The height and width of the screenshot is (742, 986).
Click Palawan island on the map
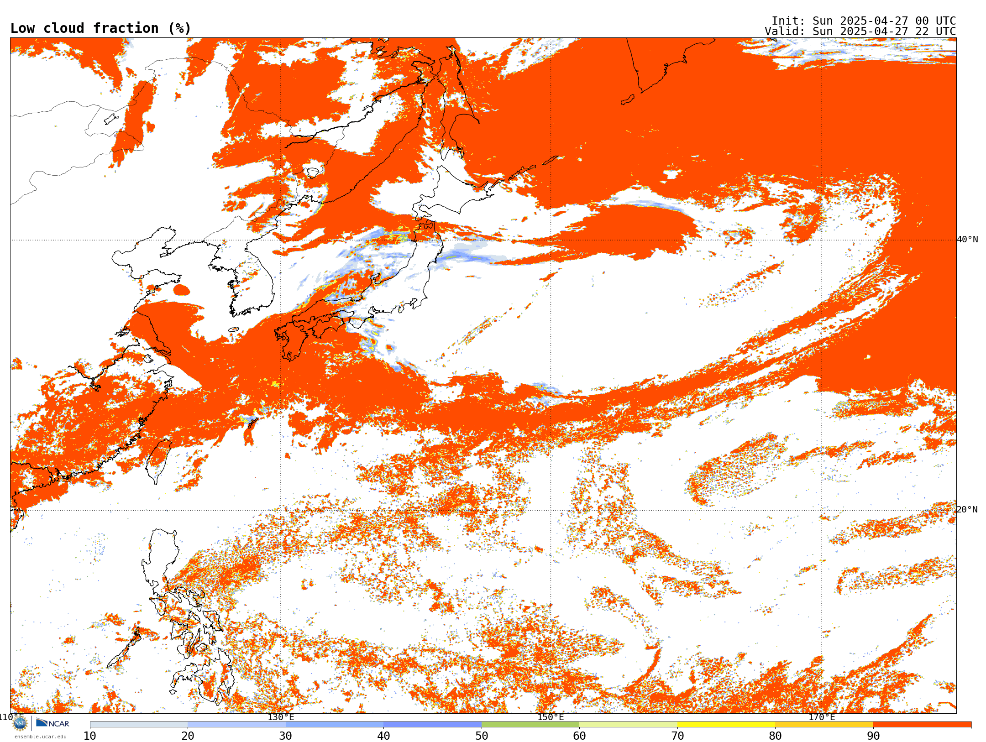[x=123, y=648]
